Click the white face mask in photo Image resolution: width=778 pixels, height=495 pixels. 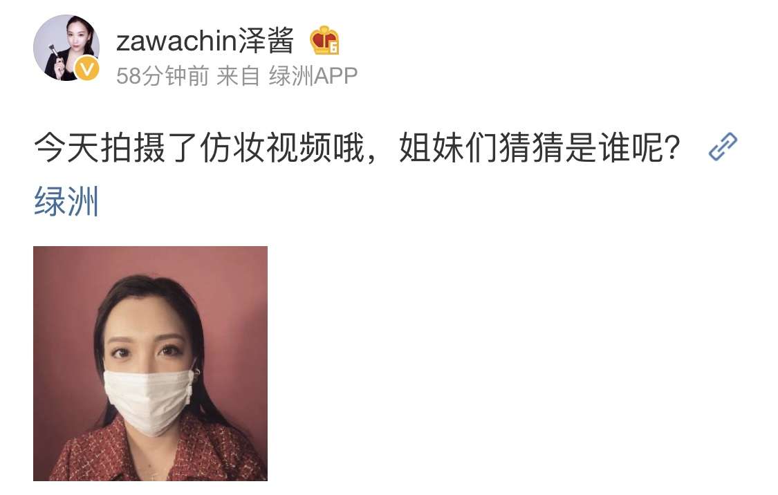click(x=149, y=401)
